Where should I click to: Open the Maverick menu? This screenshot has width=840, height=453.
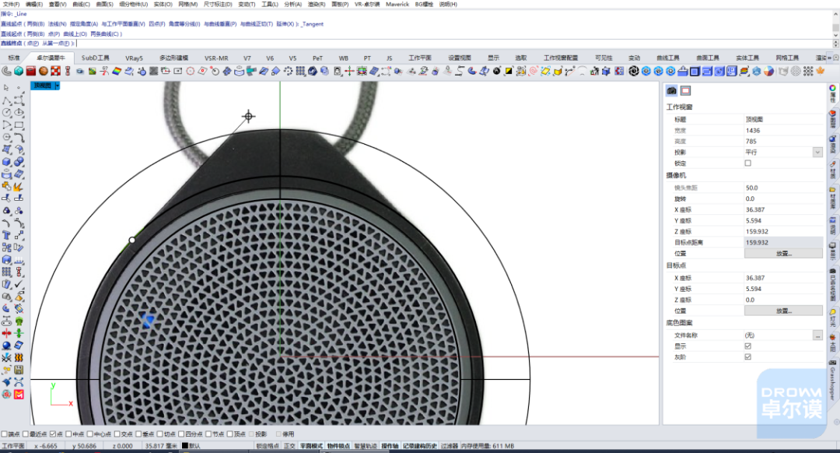[397, 5]
